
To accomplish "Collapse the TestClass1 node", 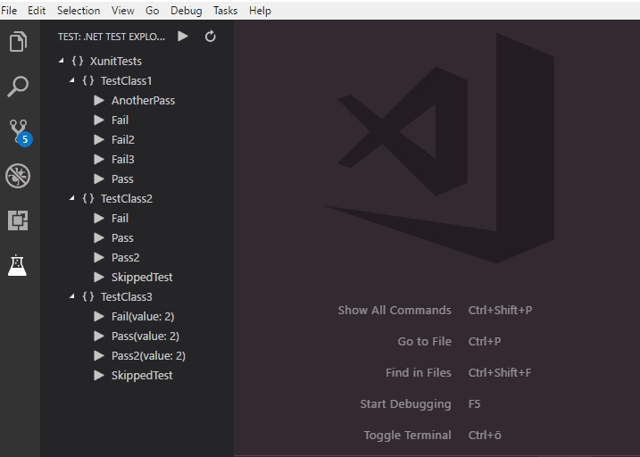I will coord(72,81).
